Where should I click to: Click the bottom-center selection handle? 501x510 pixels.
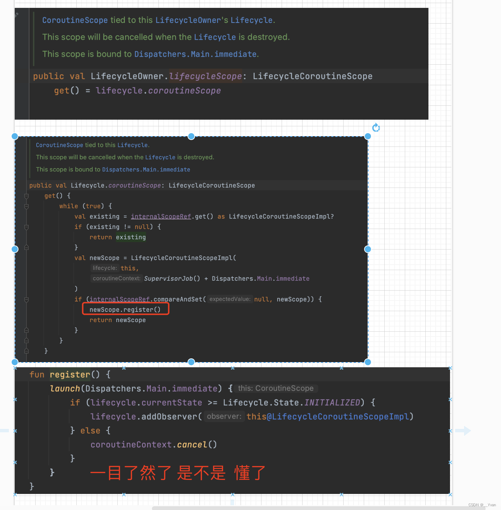191,362
